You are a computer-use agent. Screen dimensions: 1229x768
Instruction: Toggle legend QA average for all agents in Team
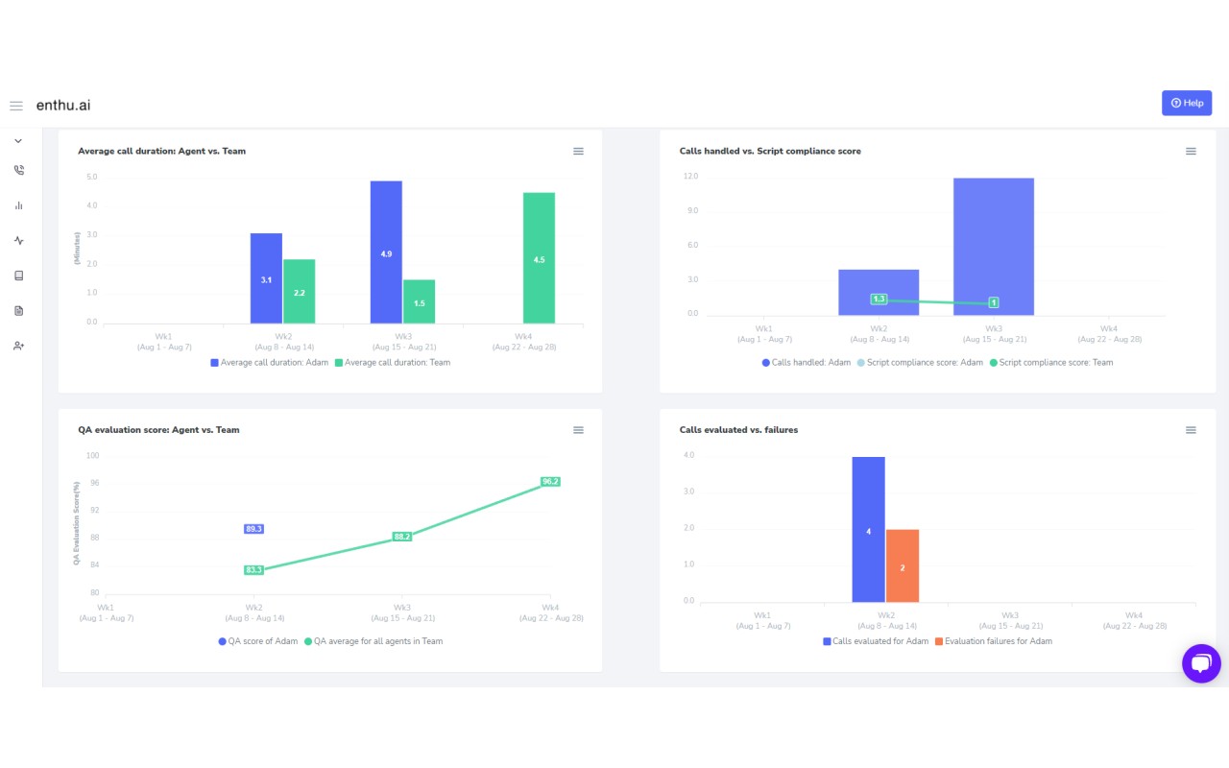[373, 641]
